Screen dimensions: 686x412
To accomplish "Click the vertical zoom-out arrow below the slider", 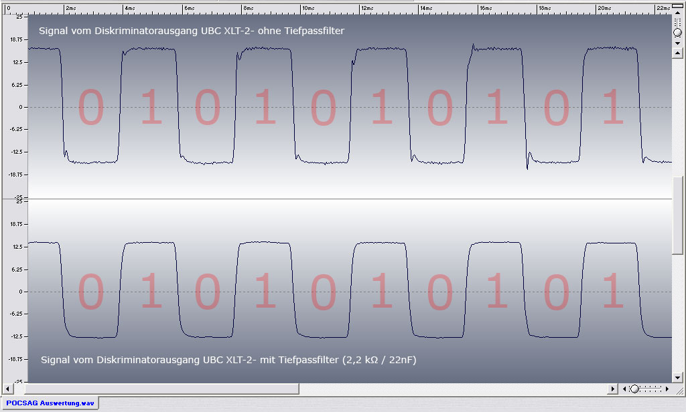I will (x=677, y=43).
